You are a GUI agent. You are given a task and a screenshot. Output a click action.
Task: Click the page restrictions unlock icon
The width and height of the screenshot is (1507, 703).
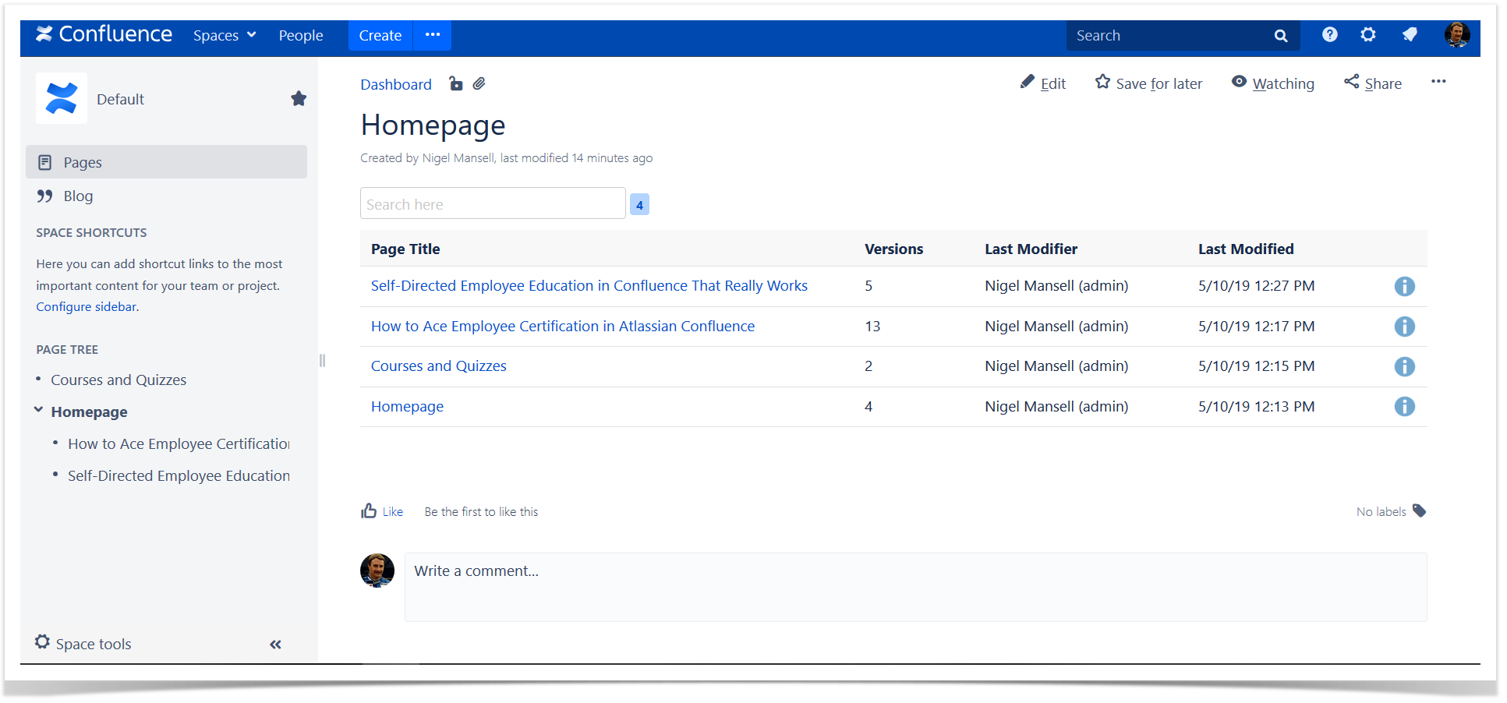456,83
